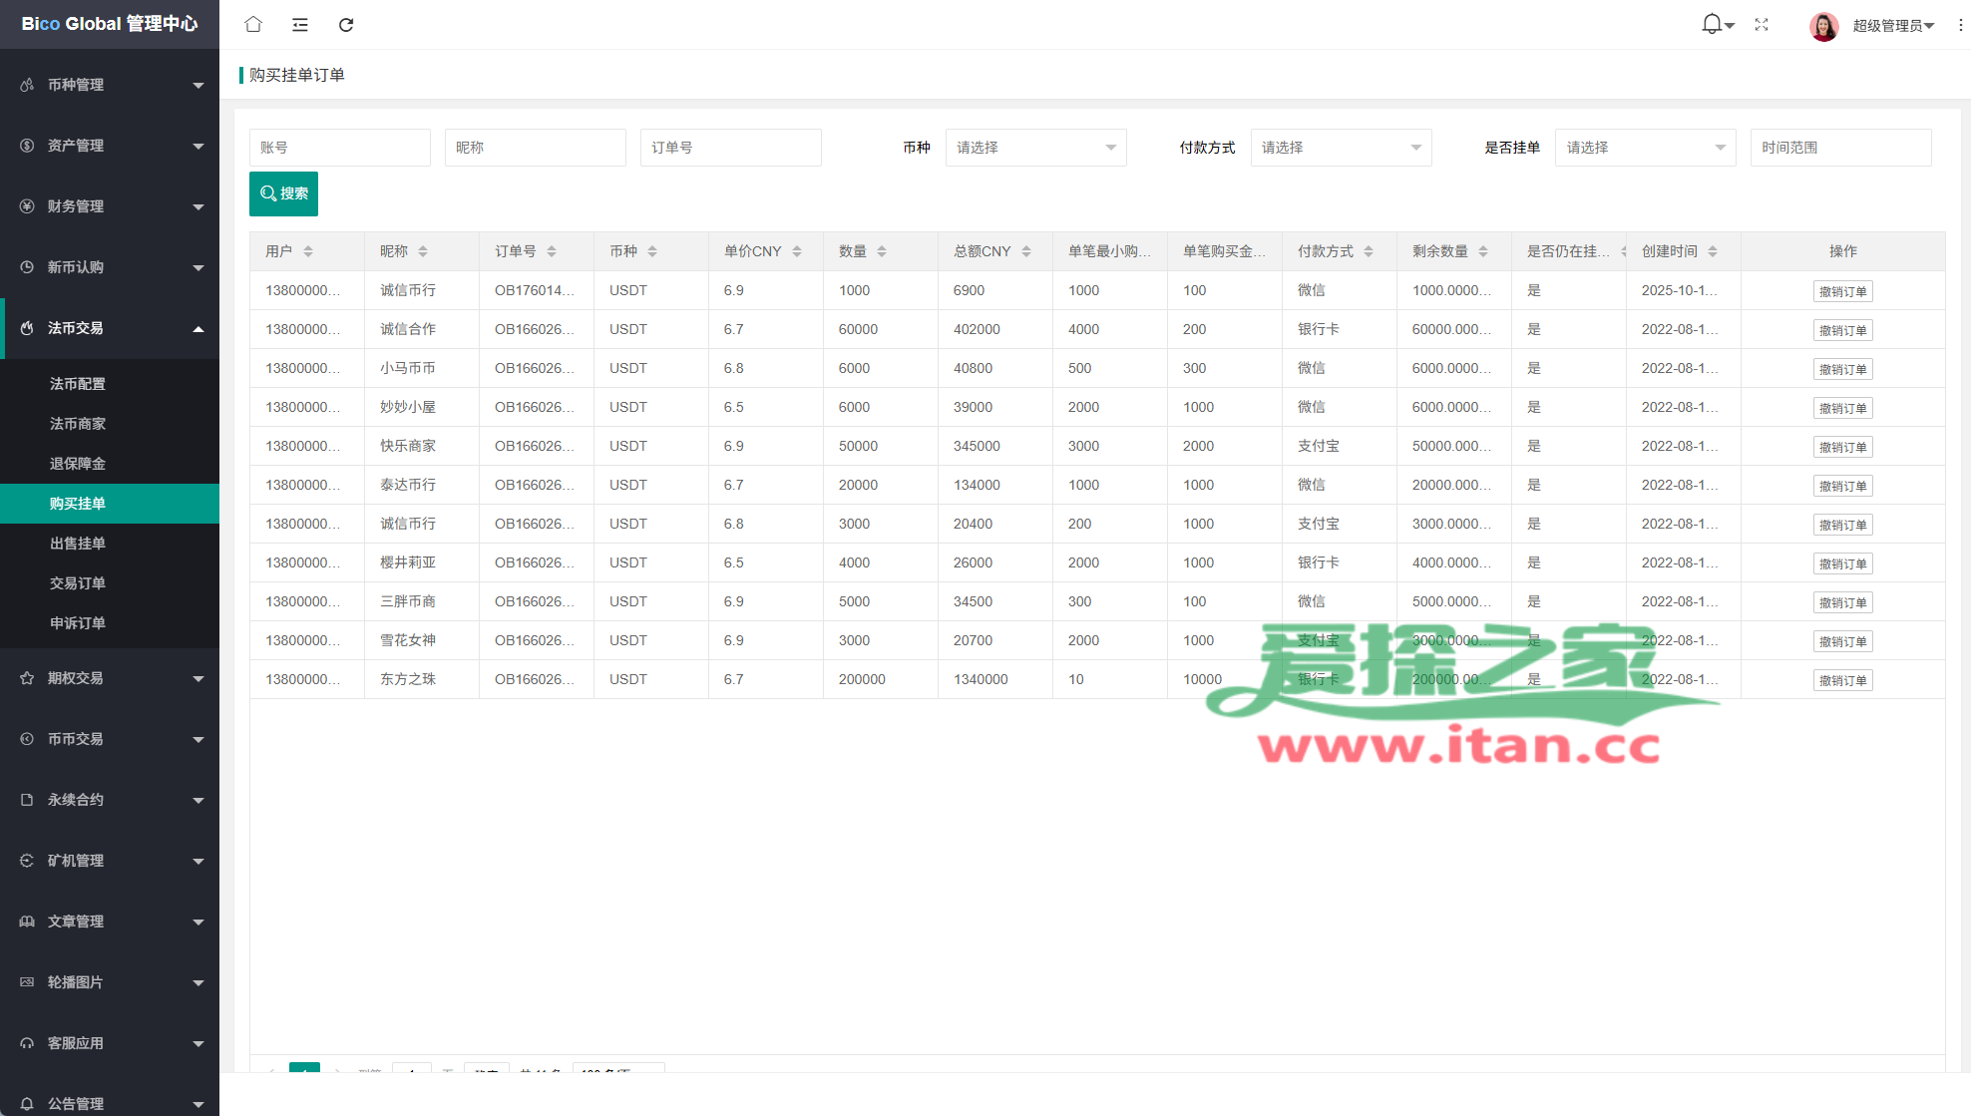Open 出售挂单 submenu item

[x=78, y=544]
